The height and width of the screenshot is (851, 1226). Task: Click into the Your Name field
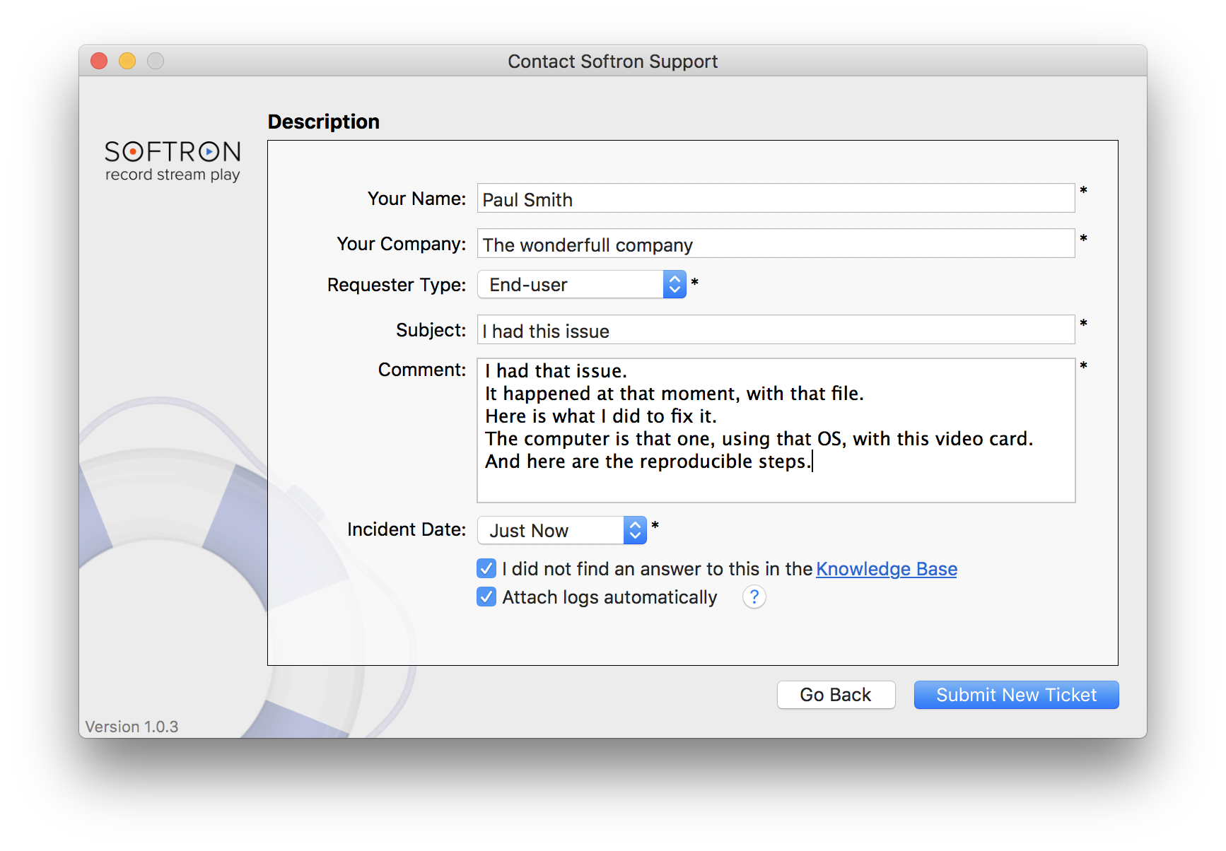776,199
